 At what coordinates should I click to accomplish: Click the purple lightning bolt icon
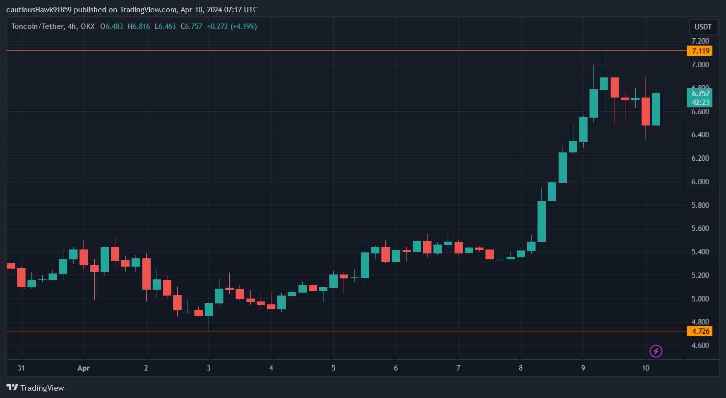click(x=656, y=351)
